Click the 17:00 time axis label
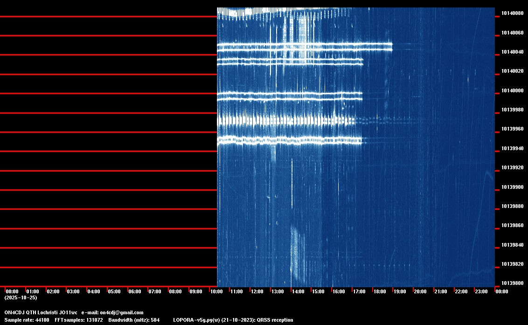Viewport: 528px width, 325px height. (x=359, y=291)
